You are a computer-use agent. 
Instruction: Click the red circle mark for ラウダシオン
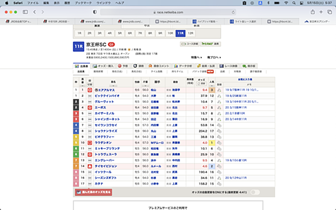coord(90,143)
